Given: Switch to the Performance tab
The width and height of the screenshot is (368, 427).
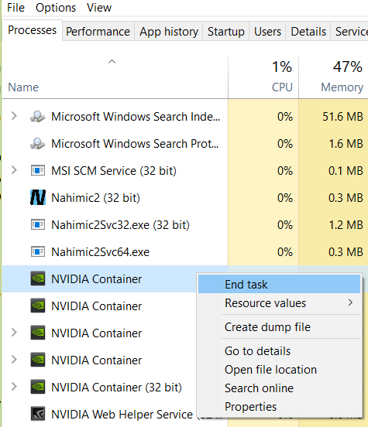Looking at the screenshot, I should (98, 32).
